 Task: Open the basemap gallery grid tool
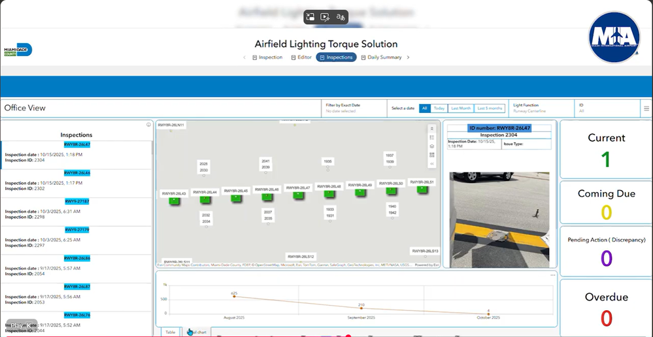pyautogui.click(x=432, y=155)
